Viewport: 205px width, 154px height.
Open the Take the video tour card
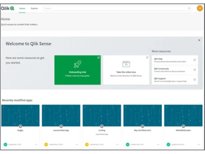click(x=126, y=70)
